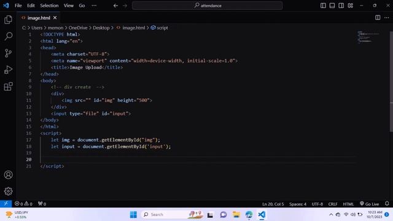Click the VS Code logo icon
The image size is (393, 221).
pyautogui.click(x=6, y=6)
